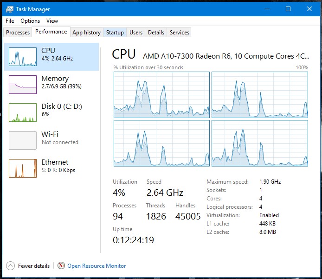Open the View menu

point(52,21)
